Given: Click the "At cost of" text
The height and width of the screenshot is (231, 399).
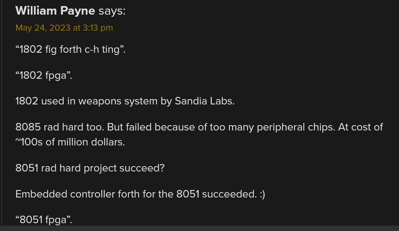Looking at the screenshot, I should [360, 127].
